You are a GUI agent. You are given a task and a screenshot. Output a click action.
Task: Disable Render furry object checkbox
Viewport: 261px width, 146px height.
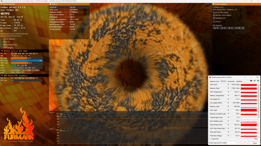tap(214, 15)
